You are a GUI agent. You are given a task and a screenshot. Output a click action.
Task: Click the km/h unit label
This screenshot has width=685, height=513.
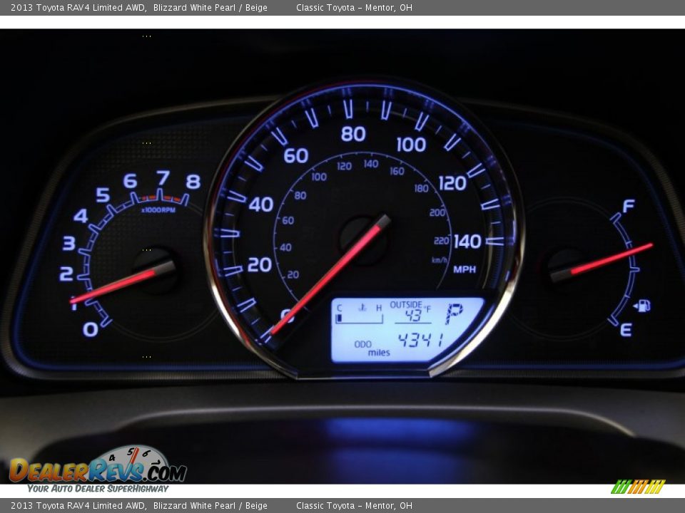pos(440,260)
